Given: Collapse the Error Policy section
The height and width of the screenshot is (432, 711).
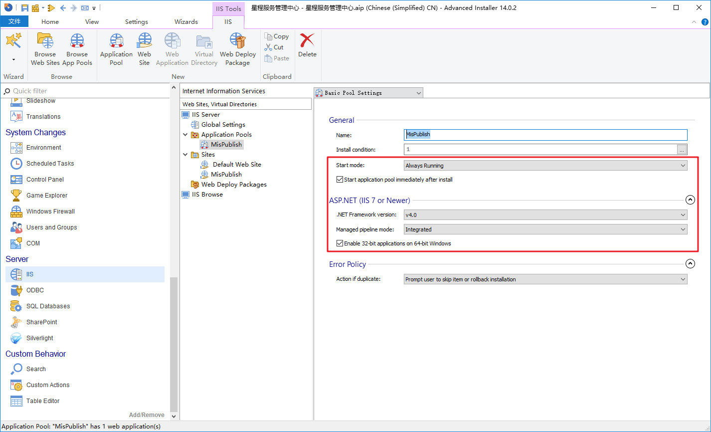Looking at the screenshot, I should coord(690,264).
